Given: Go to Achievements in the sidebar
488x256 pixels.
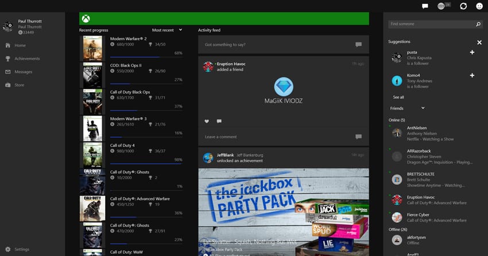Looking at the screenshot, I should (27, 59).
